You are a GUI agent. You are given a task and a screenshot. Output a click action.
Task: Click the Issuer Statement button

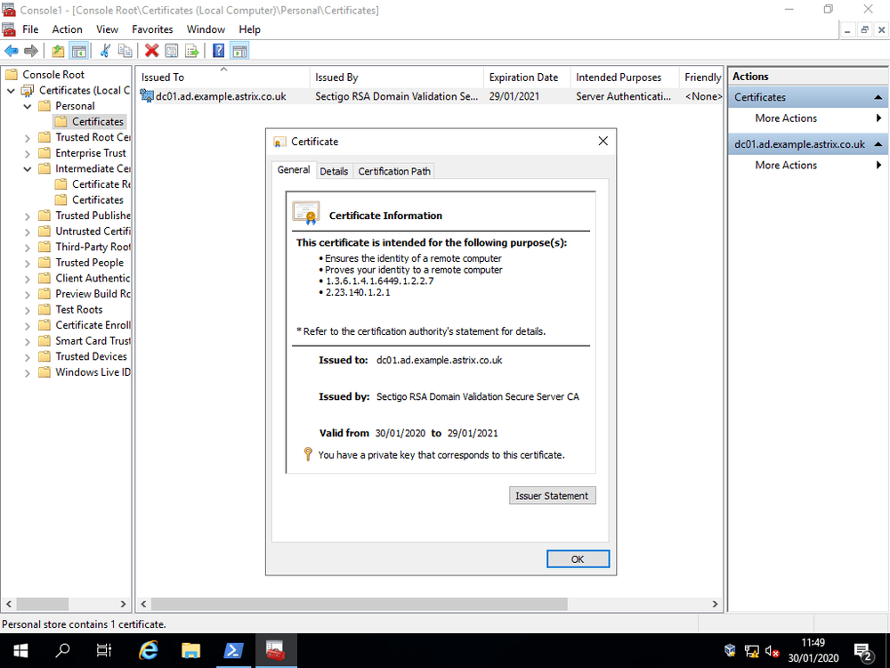pos(552,495)
